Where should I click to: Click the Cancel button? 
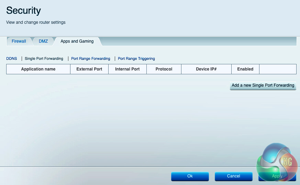(234, 176)
